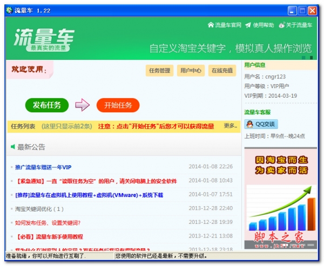Image resolution: width=324 pixels, height=266 pixels.
Task: Open announcement 推广流量车赠送一年VIP
Action: (43, 167)
